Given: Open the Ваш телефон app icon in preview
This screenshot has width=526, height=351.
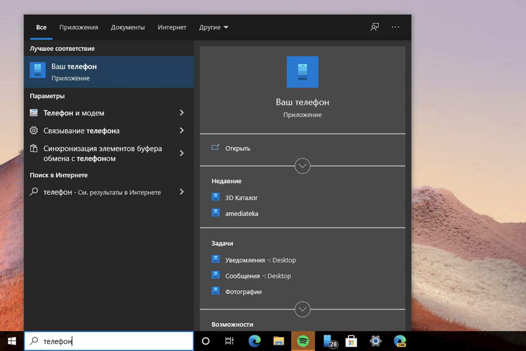Looking at the screenshot, I should tap(302, 72).
